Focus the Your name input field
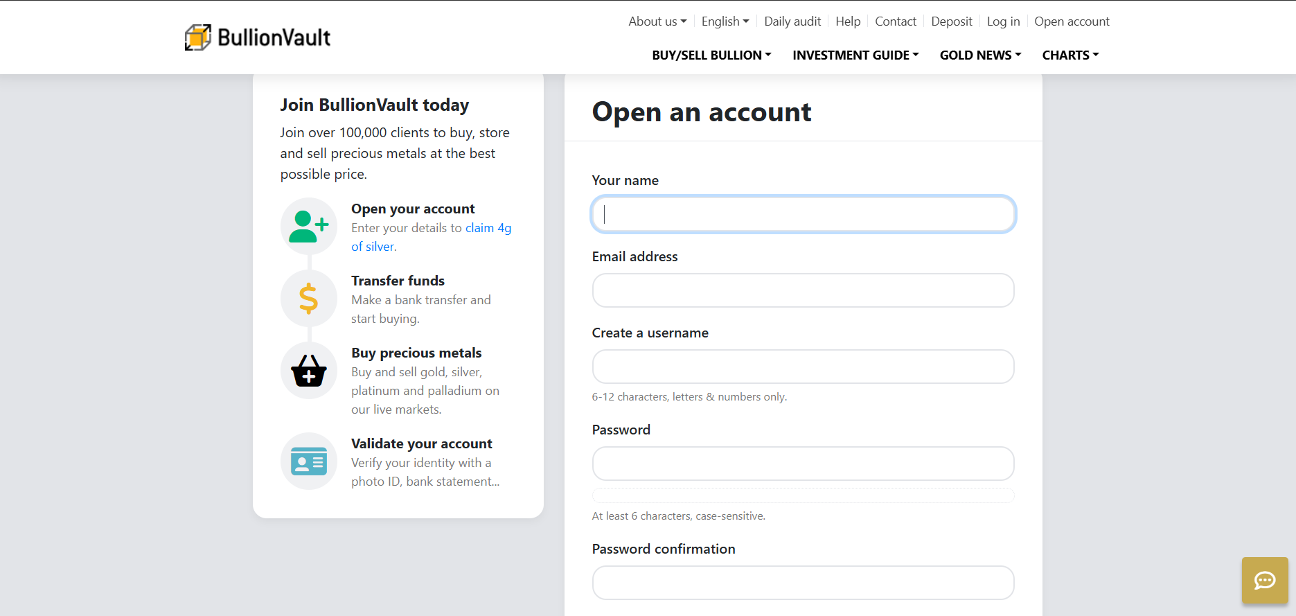Viewport: 1296px width, 616px height. pos(804,214)
